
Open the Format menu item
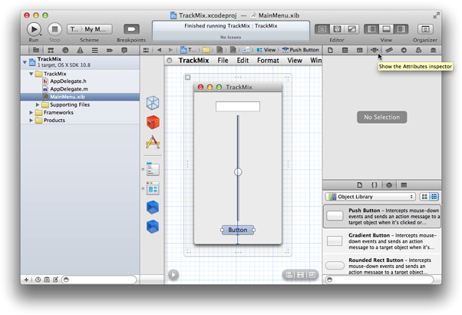tap(268, 61)
